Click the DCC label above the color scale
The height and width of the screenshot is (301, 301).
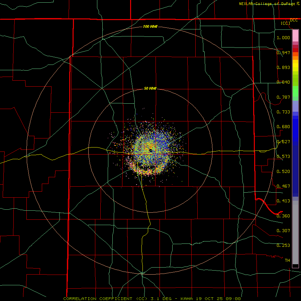pos(294,20)
